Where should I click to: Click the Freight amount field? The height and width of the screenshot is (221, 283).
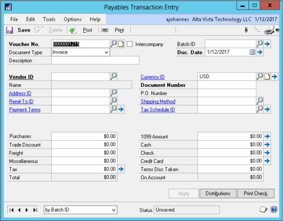point(84,153)
